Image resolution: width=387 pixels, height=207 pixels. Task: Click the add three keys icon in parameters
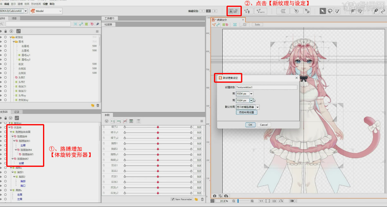119,121
